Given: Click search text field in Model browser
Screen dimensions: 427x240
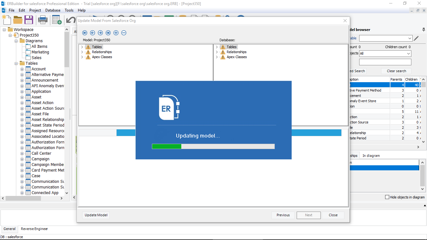Looking at the screenshot, I should pyautogui.click(x=385, y=62).
